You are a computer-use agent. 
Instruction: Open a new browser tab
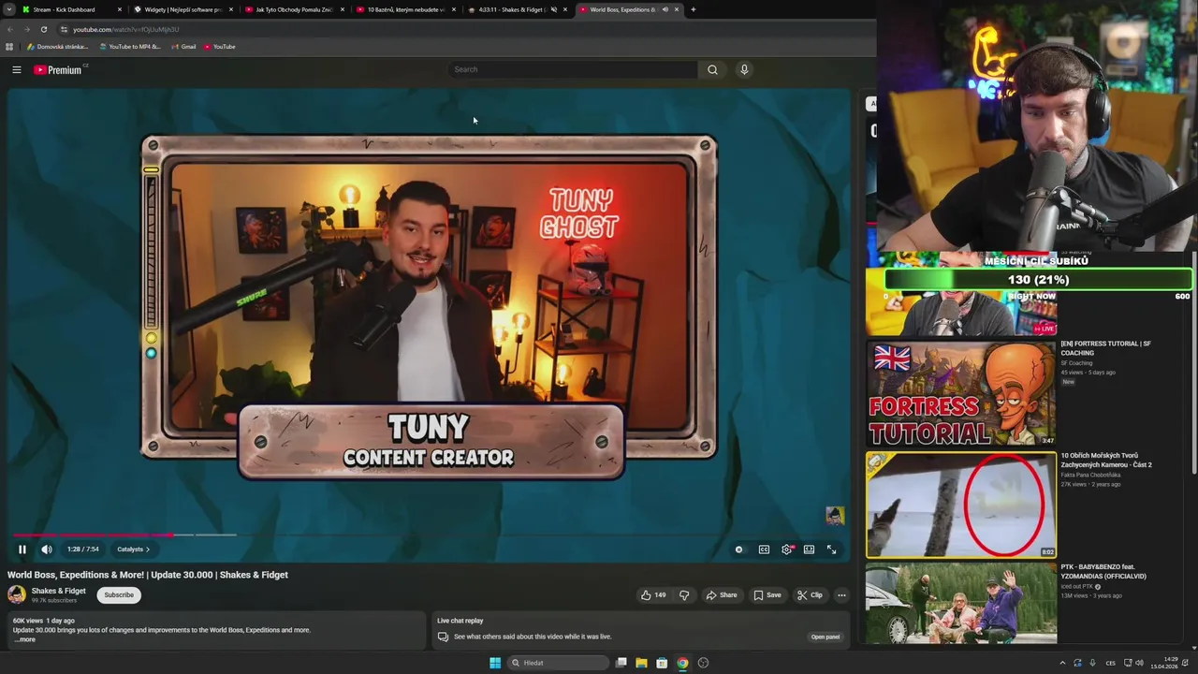693,9
